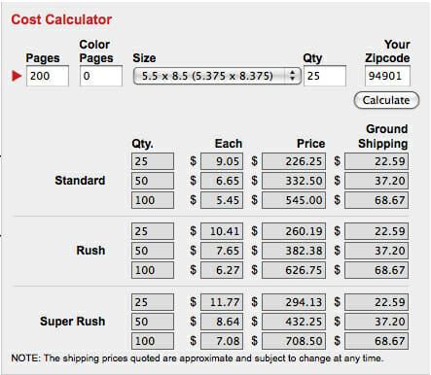Click the Qty input field showing 25

pos(325,76)
